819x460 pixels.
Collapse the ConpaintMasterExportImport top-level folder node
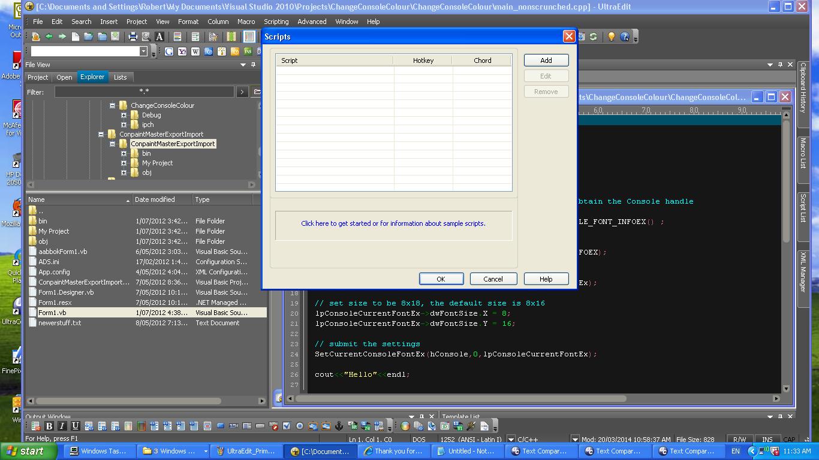(x=101, y=134)
